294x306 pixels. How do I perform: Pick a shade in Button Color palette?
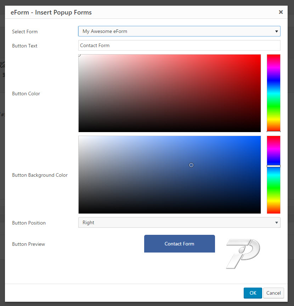169,93
